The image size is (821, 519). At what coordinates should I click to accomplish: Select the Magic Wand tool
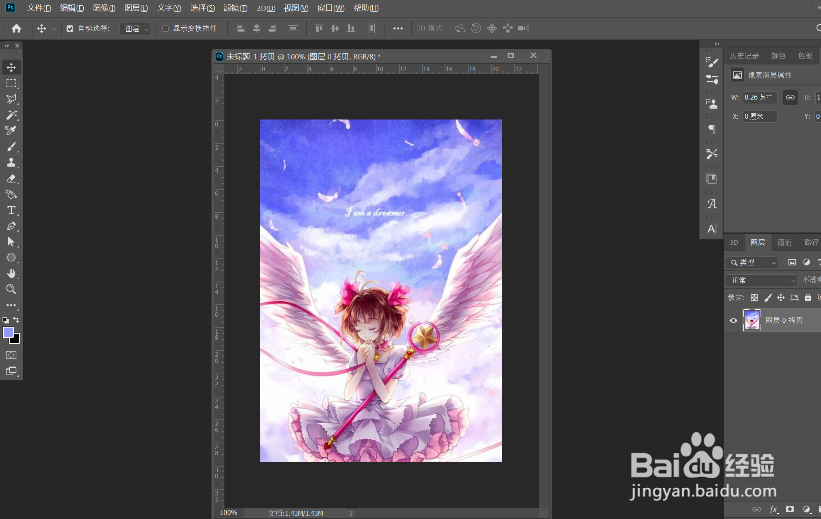(x=11, y=115)
